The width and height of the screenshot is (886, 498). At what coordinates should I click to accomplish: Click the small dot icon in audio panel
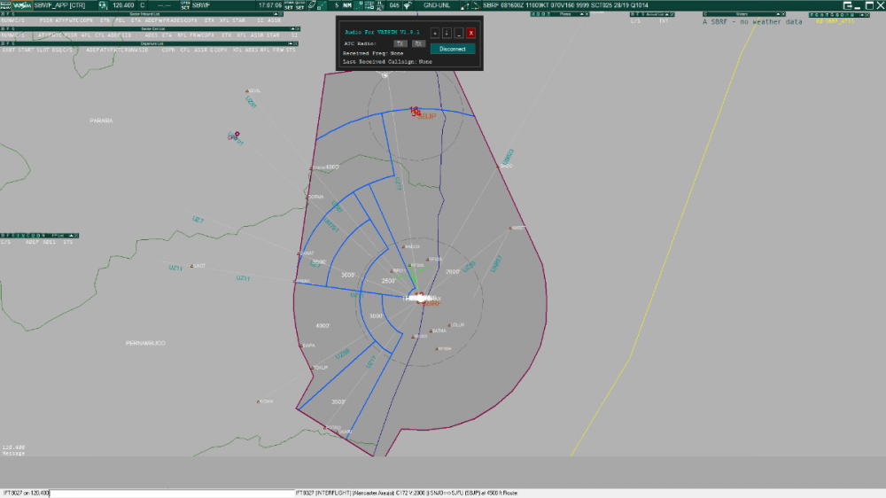pyautogui.click(x=435, y=33)
